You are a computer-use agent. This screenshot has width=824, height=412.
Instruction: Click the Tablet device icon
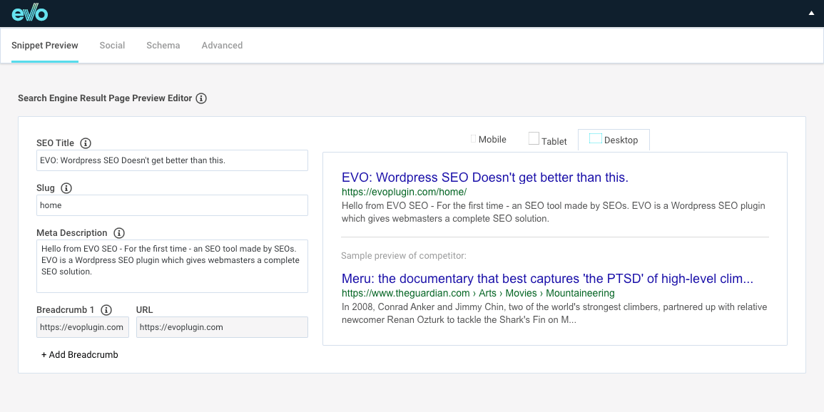[x=534, y=138]
